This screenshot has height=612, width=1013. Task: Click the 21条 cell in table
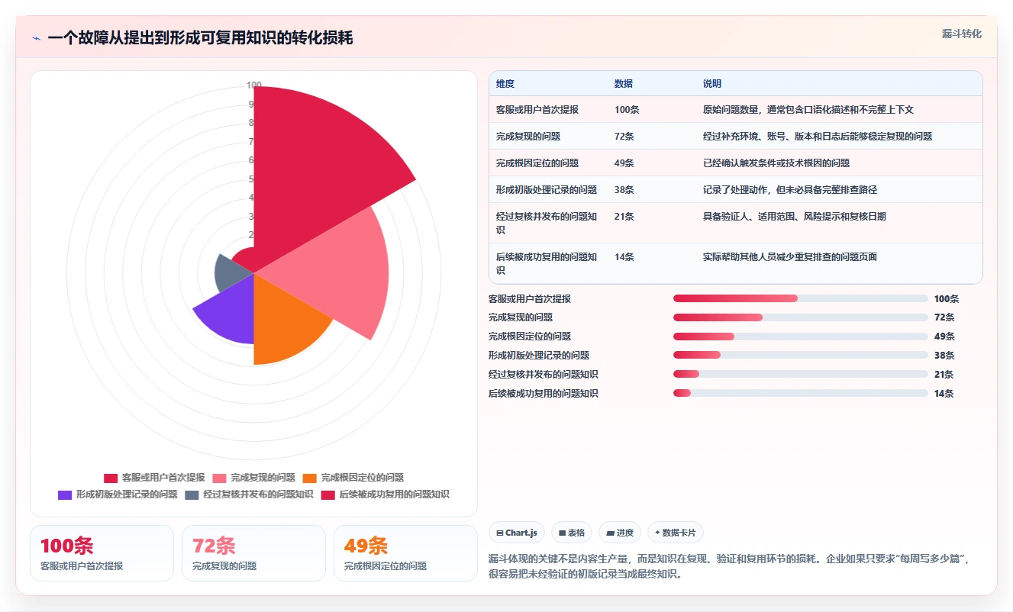click(624, 217)
